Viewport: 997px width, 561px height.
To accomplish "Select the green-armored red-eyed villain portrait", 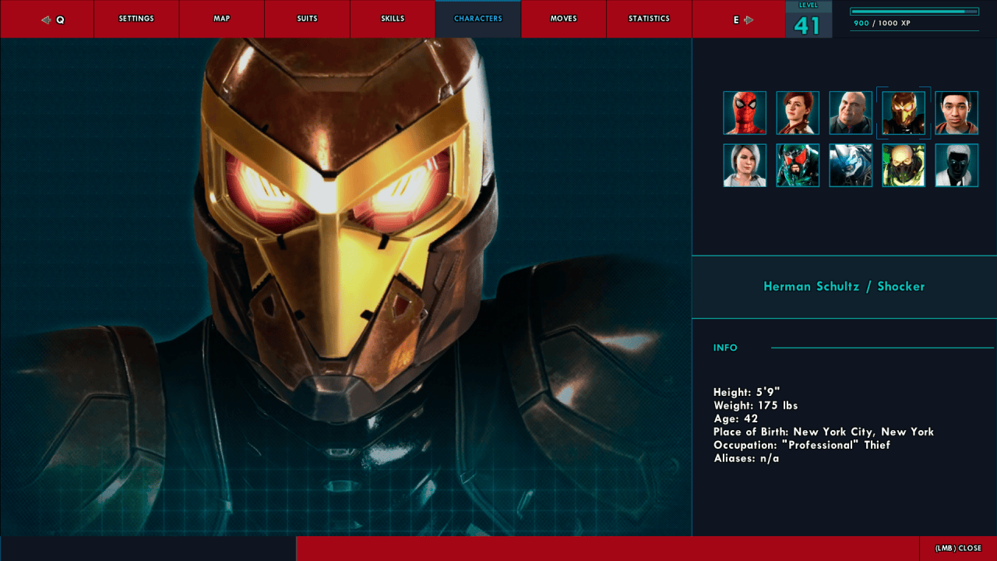I will click(x=797, y=165).
